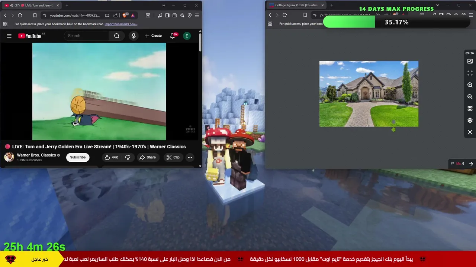Image resolution: width=476 pixels, height=267 pixels.
Task: Open YouTube hamburger guide menu
Action: pyautogui.click(x=9, y=36)
